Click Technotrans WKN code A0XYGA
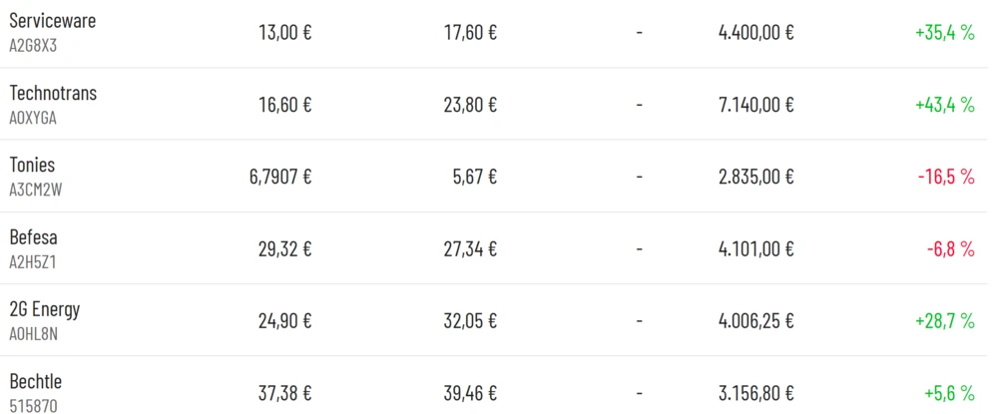This screenshot has height=414, width=998. (x=34, y=118)
